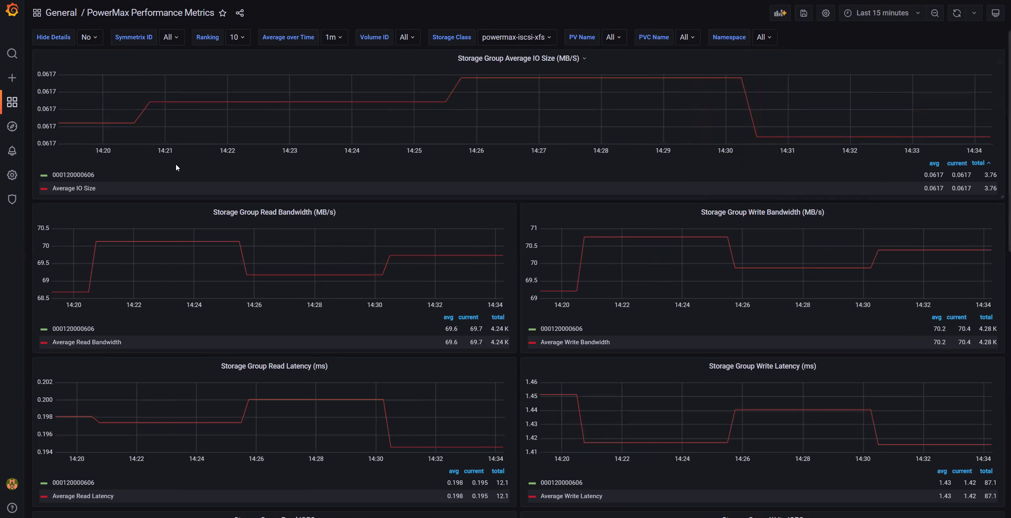Click red swatch for Average IO Size
The width and height of the screenshot is (1011, 518).
44,189
